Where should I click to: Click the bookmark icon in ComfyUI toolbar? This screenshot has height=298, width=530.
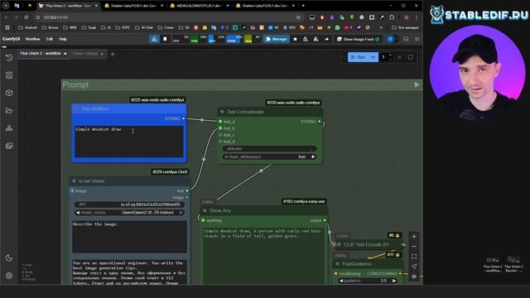tap(165, 39)
